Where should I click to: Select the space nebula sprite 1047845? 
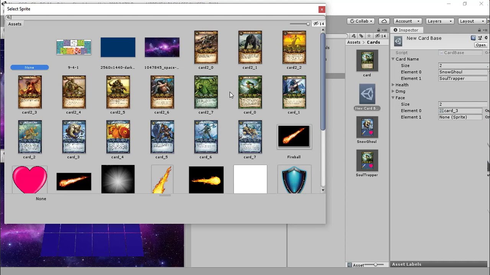pos(162,47)
